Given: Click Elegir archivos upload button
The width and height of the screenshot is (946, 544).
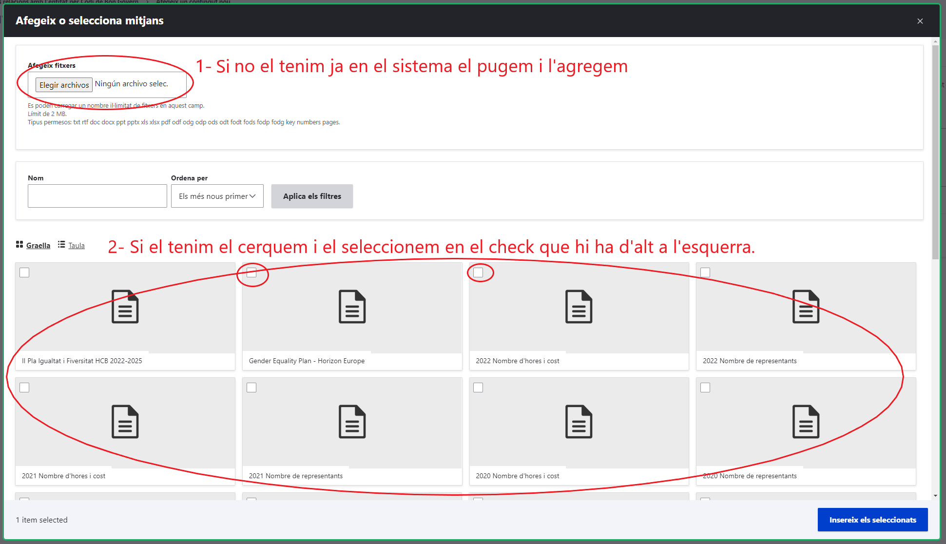Looking at the screenshot, I should pos(64,85).
